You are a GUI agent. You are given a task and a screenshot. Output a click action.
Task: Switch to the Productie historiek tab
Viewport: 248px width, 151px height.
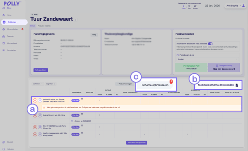44,26
